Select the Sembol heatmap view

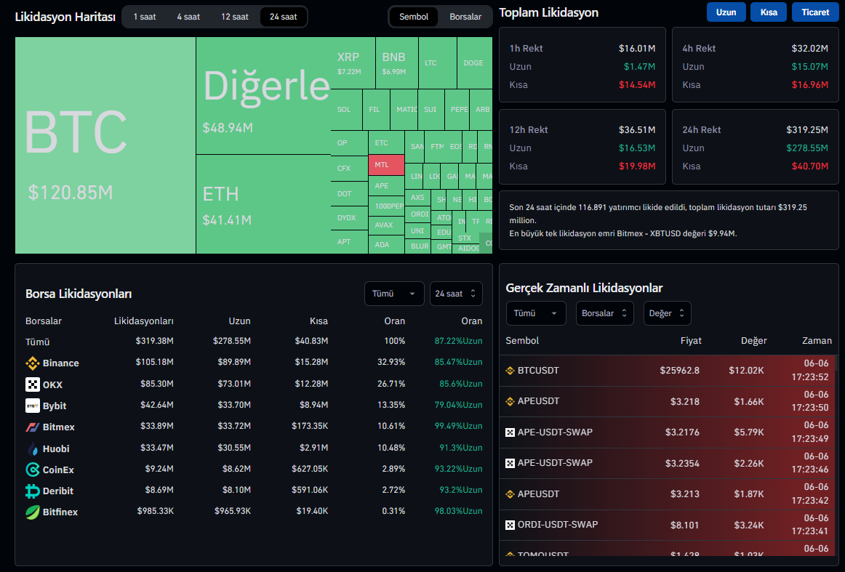click(414, 17)
